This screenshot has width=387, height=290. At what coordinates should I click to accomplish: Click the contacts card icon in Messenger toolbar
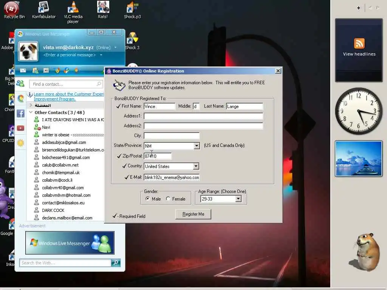pyautogui.click(x=35, y=71)
